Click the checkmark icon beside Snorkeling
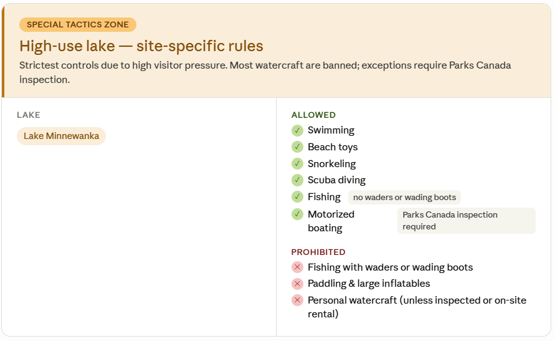 297,164
